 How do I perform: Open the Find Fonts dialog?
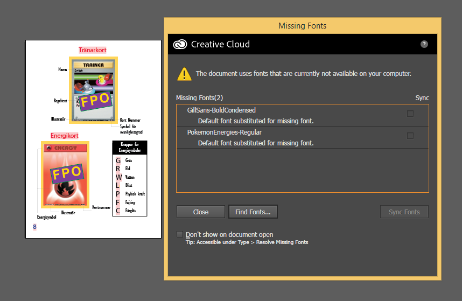253,212
